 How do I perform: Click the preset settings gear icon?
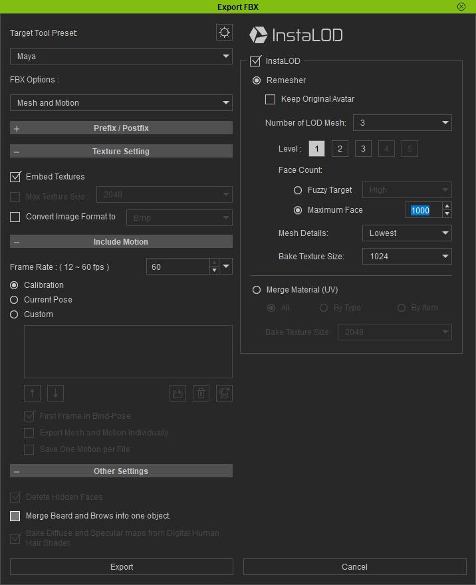pyautogui.click(x=224, y=33)
